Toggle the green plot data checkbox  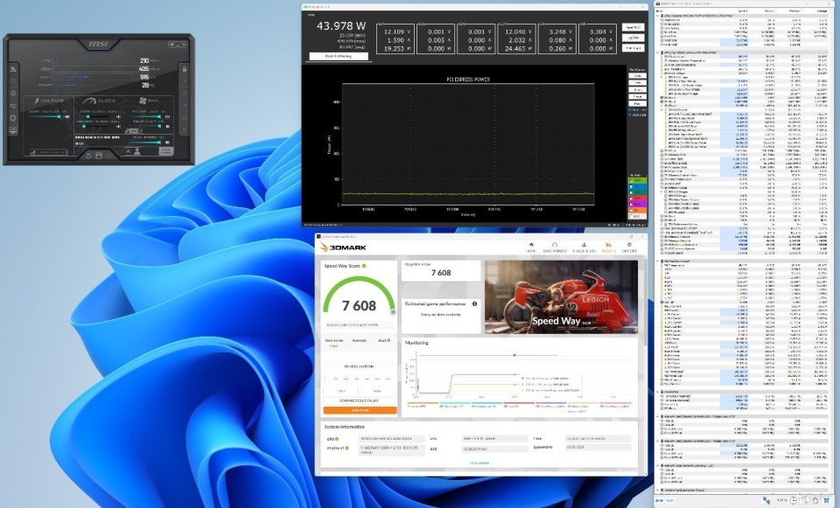coord(631,180)
